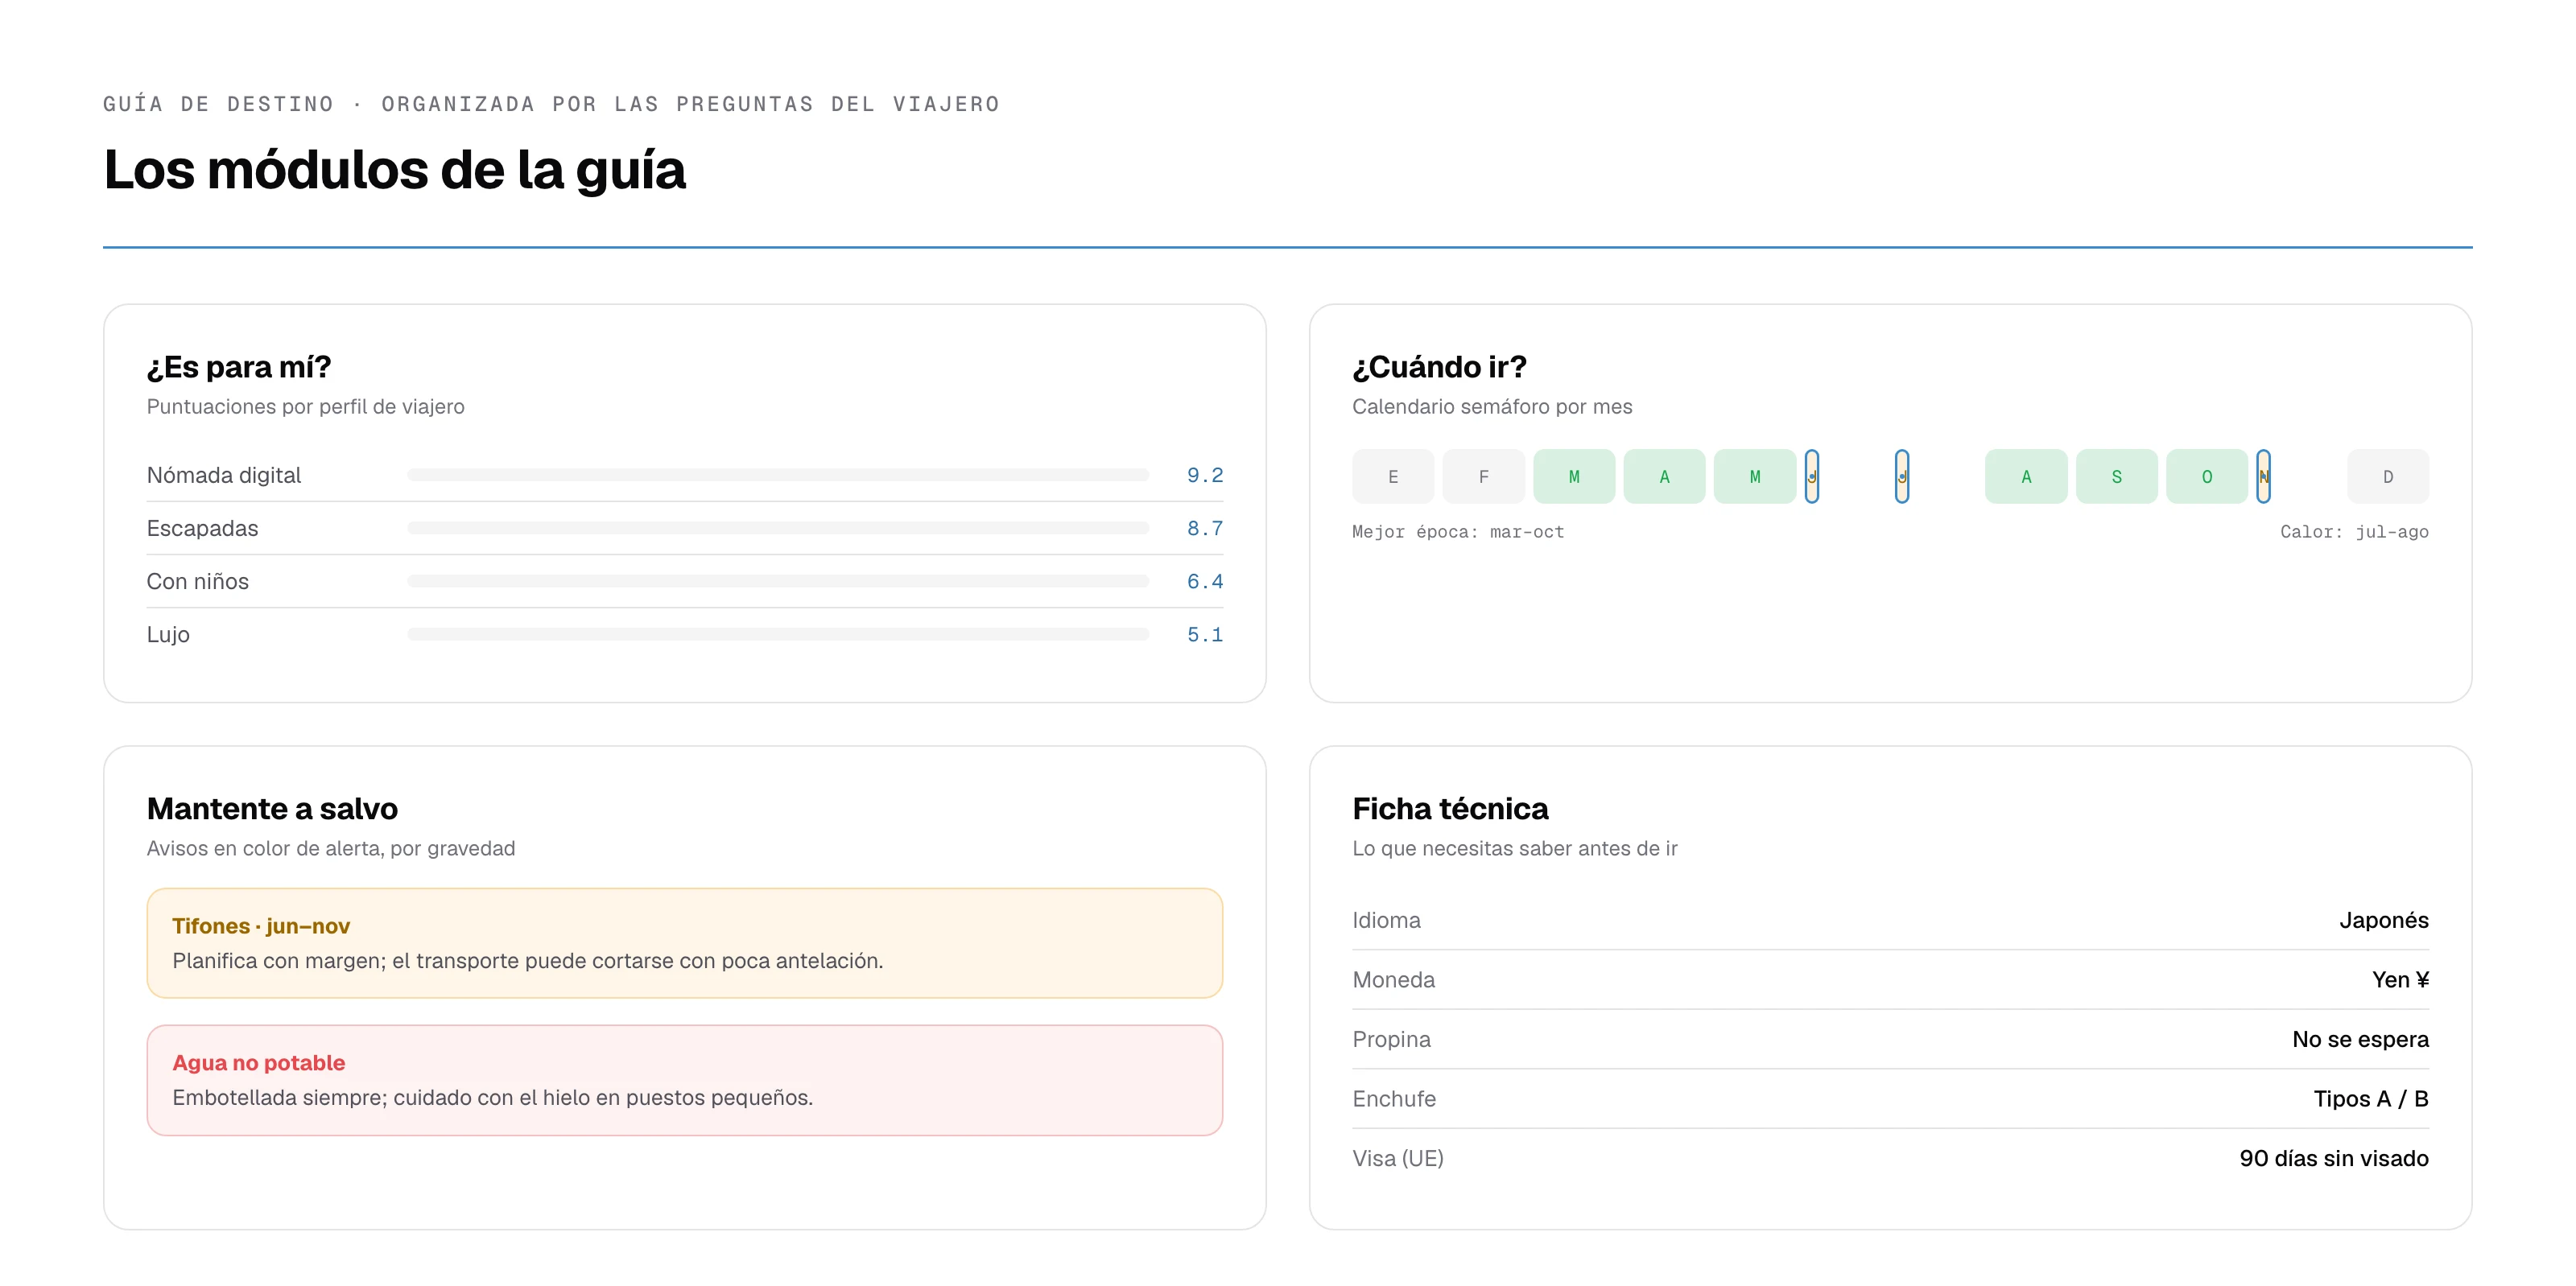
Task: Open the Agua no potable alert
Action: (x=685, y=1080)
